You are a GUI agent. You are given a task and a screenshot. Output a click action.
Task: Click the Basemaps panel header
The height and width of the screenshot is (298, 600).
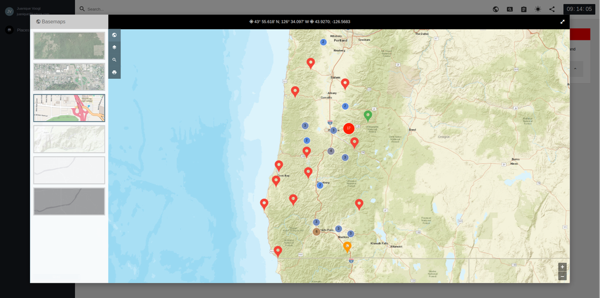(x=69, y=22)
